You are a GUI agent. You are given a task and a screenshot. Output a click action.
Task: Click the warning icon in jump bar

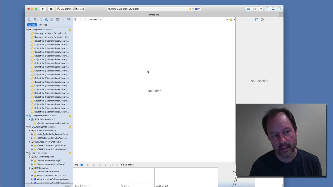231,19
